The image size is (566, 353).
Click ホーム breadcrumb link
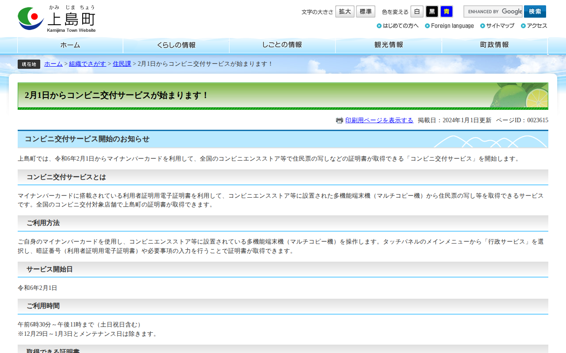click(54, 64)
